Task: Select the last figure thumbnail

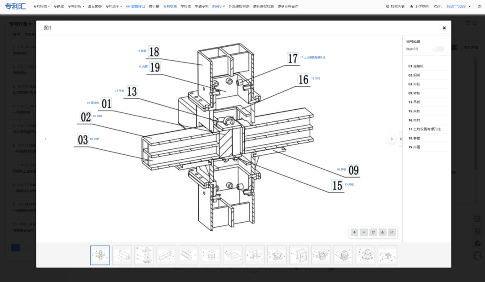Action: pos(388,255)
